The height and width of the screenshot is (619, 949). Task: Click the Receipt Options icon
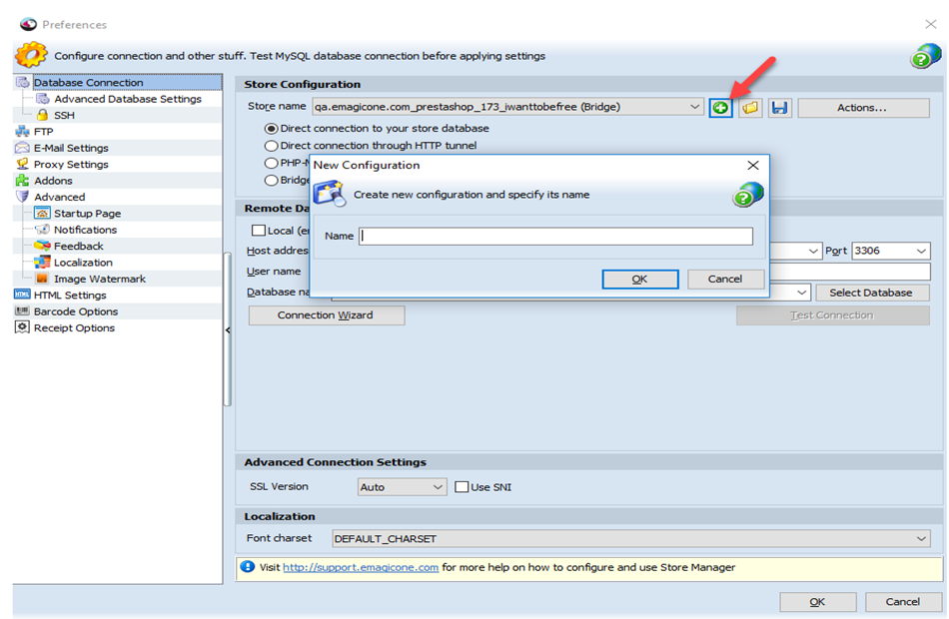click(x=22, y=327)
